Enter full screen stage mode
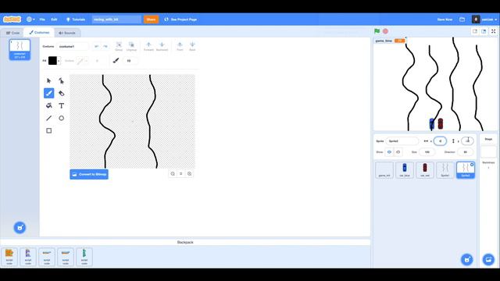Screen dimensions: 500x281 point(493,31)
